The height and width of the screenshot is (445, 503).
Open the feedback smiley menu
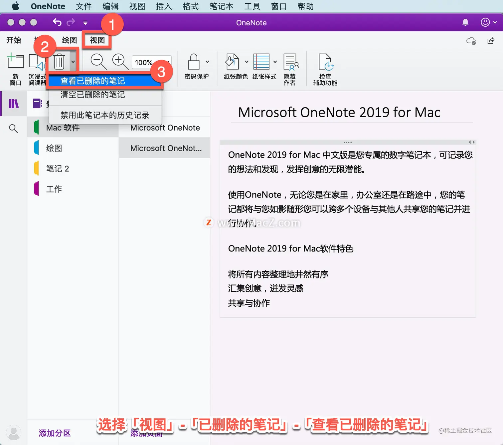coord(488,22)
